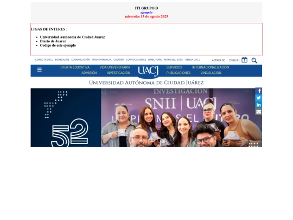Visit TIENDA UACJ store link
The image size is (293, 220).
192,60
